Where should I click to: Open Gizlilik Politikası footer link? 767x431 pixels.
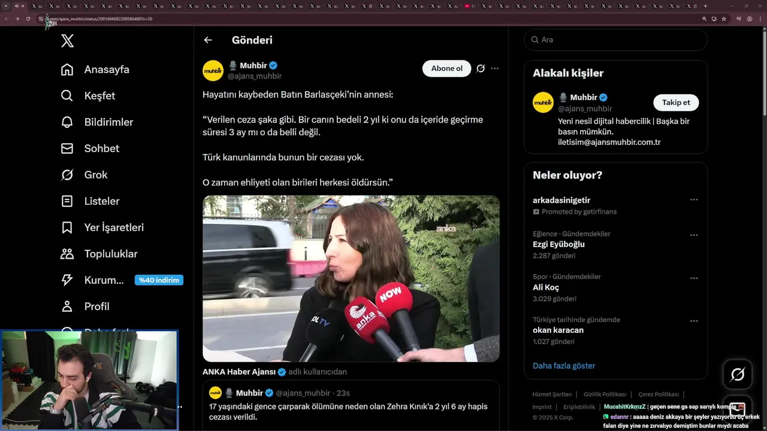point(605,394)
